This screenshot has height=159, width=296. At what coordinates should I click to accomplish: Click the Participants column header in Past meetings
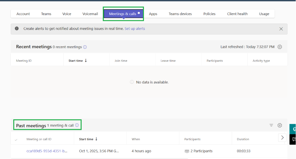tap(192, 139)
